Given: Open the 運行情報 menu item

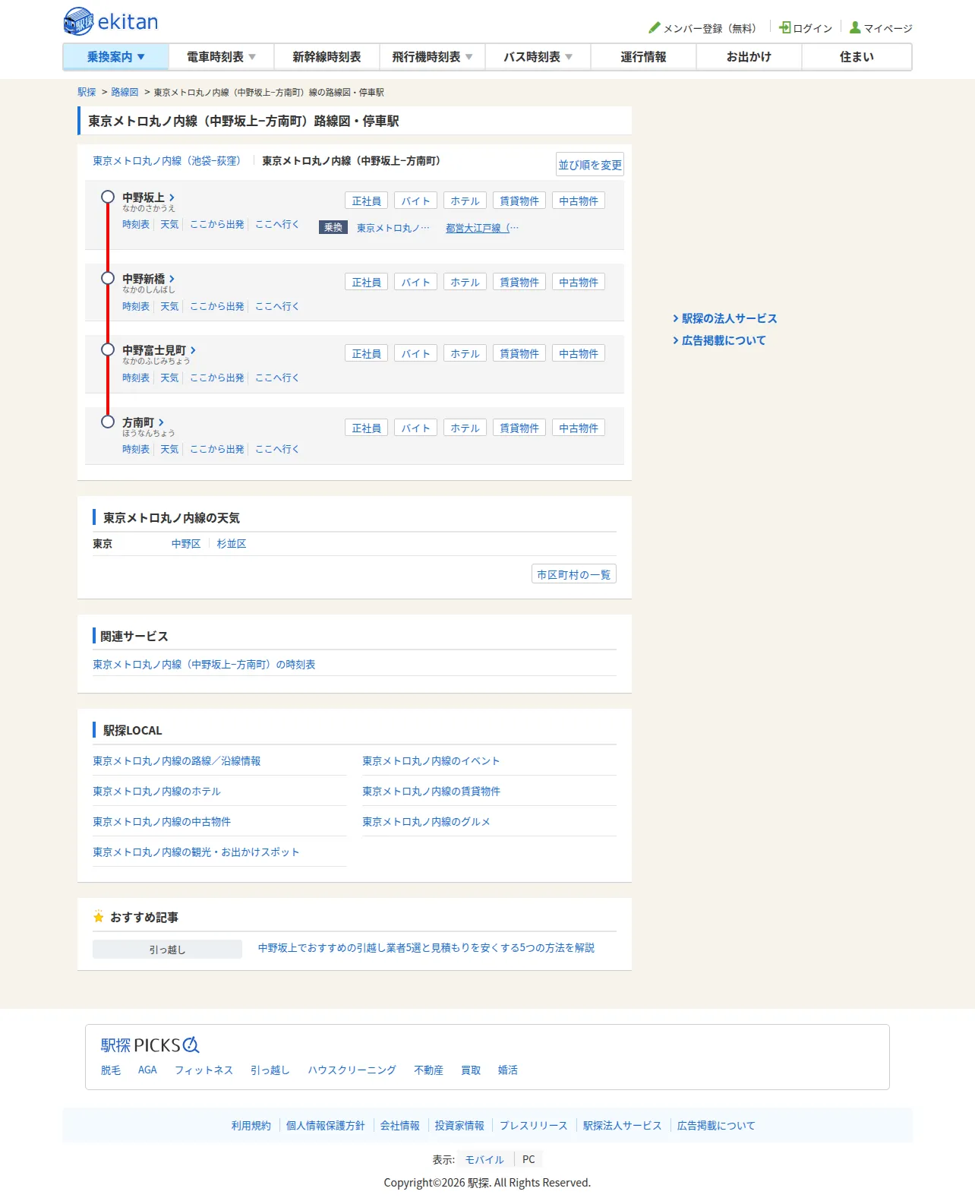Looking at the screenshot, I should [643, 57].
